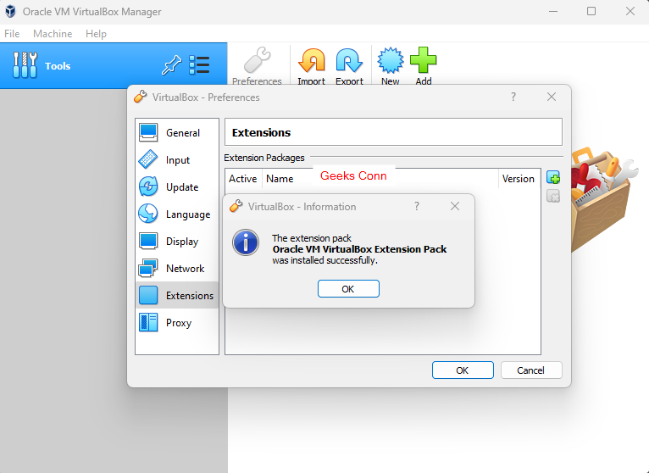Image resolution: width=649 pixels, height=473 pixels.
Task: Click the New virtual machine toolbar button
Action: [x=391, y=66]
